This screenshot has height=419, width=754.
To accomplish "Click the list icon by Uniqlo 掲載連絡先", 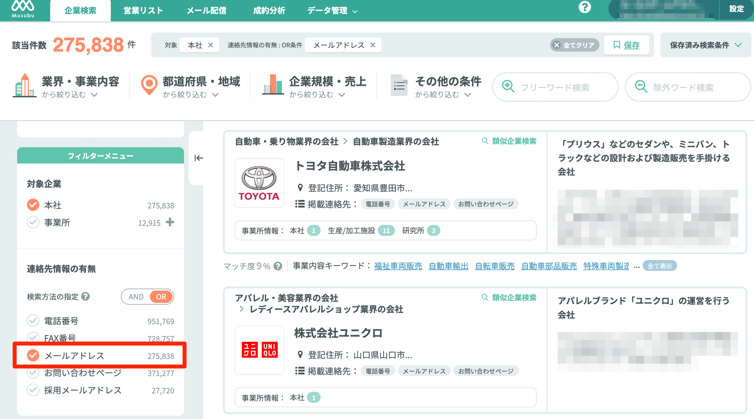I will pyautogui.click(x=300, y=371).
